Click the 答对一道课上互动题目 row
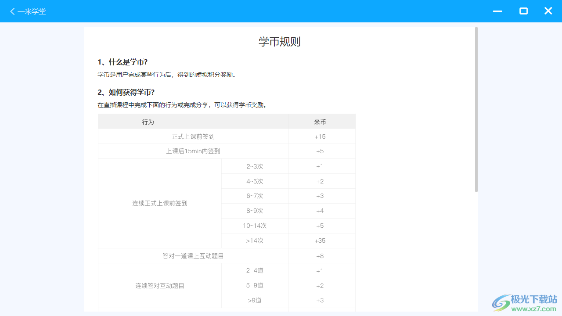This screenshot has width=562, height=316. (x=193, y=255)
